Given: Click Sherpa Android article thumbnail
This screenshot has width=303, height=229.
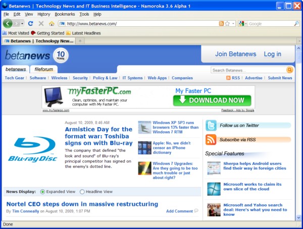Looking at the screenshot, I should (214, 168).
